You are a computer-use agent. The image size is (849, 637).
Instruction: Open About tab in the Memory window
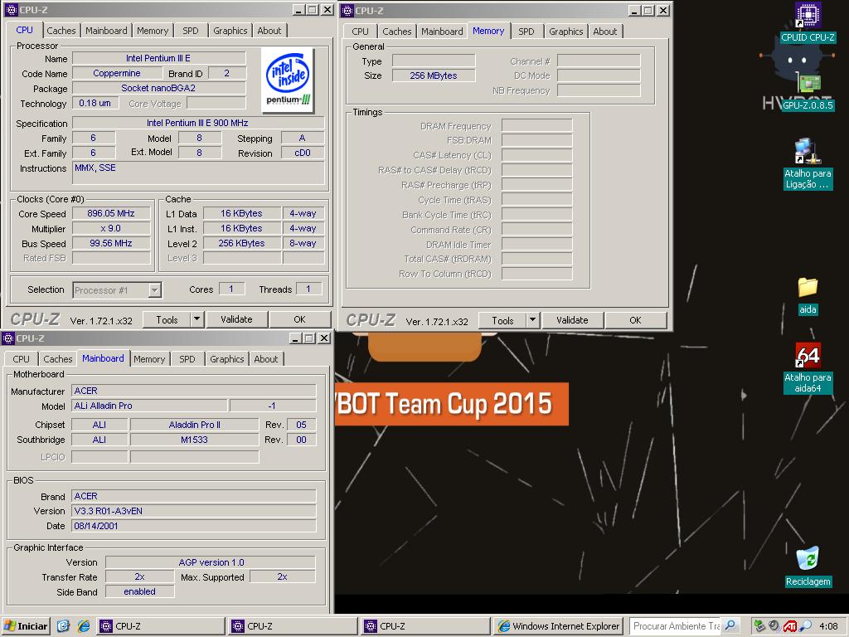click(604, 32)
